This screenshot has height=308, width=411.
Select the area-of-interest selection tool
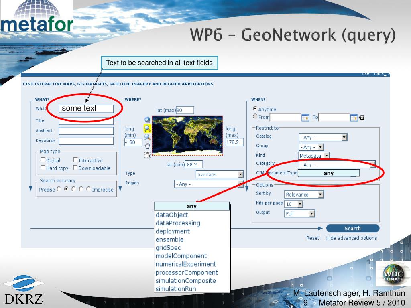147,155
